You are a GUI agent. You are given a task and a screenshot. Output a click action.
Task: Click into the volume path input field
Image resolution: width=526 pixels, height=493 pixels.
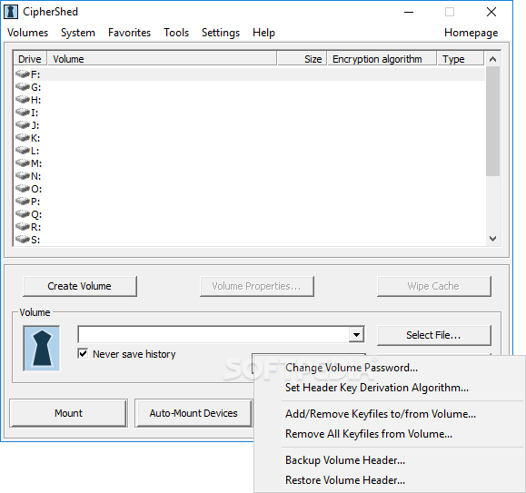(213, 334)
